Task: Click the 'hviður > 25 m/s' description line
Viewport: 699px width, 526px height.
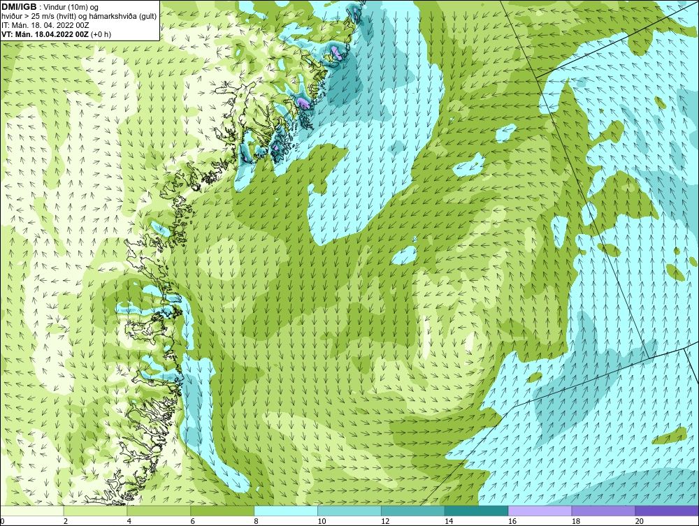Action: [x=79, y=16]
